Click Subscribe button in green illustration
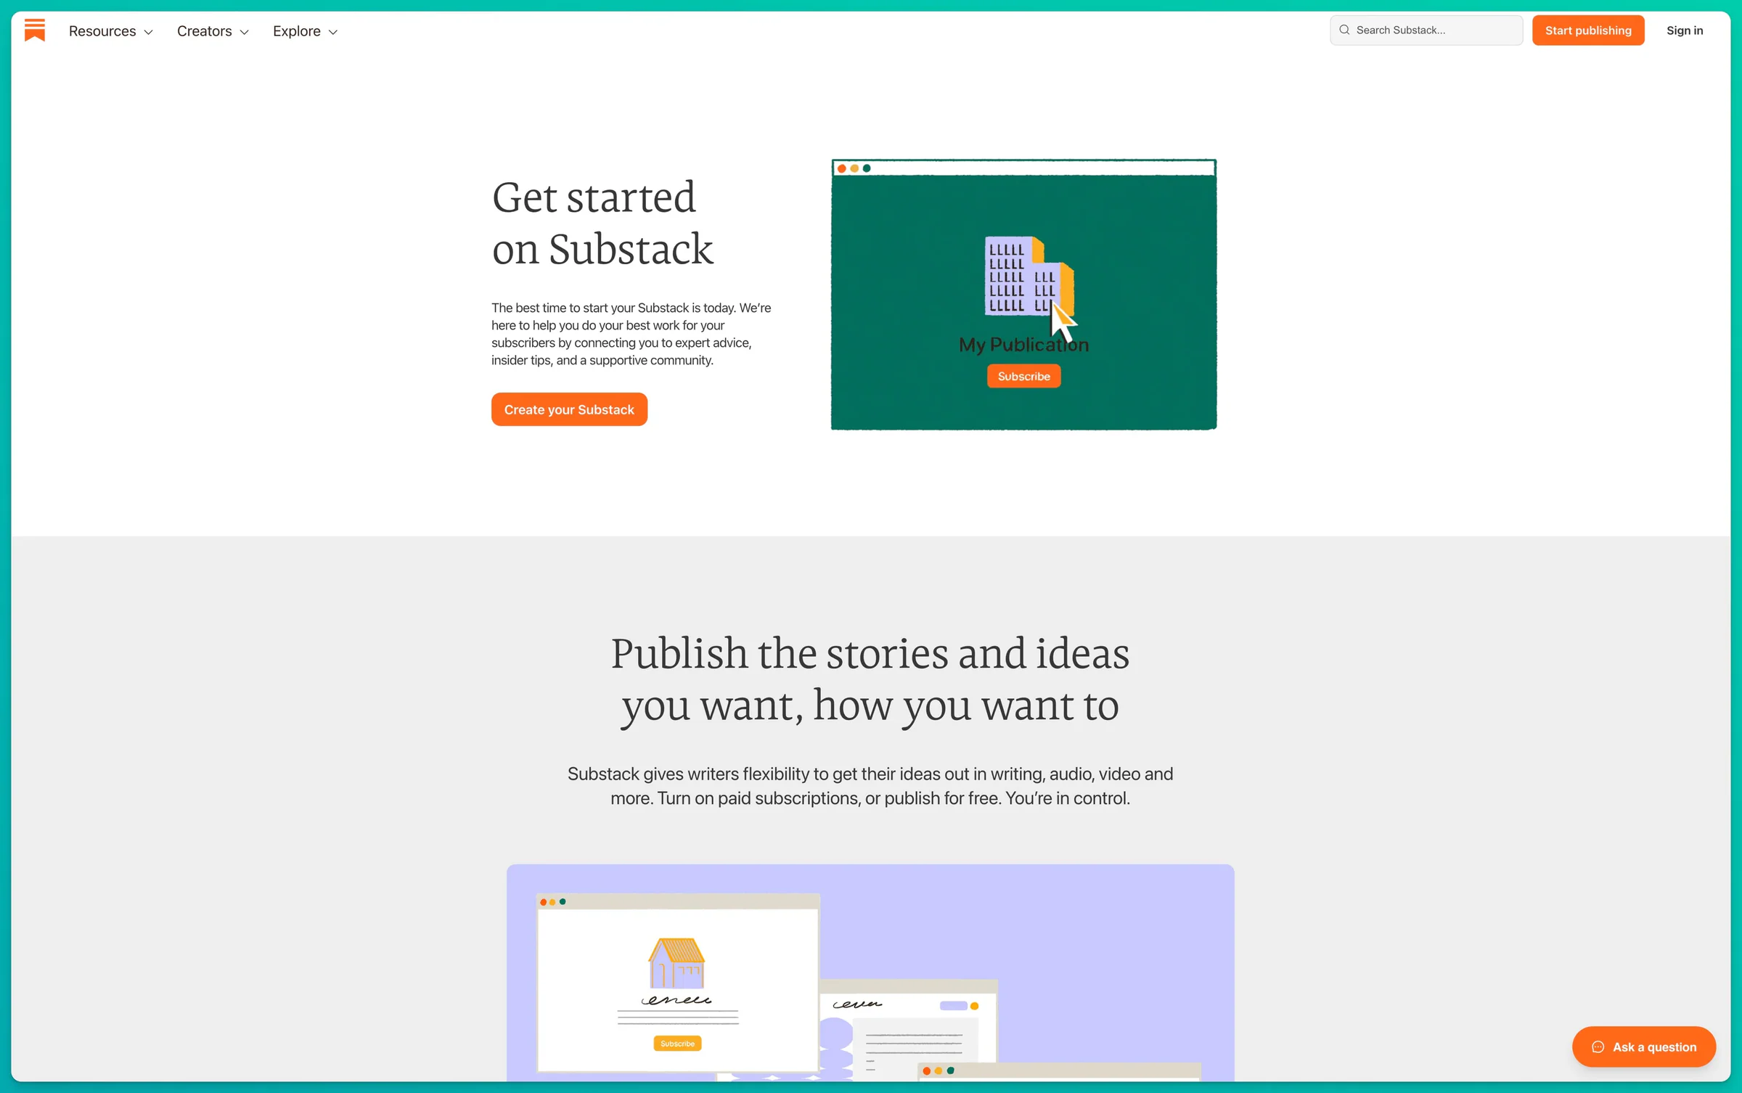 coord(1023,376)
